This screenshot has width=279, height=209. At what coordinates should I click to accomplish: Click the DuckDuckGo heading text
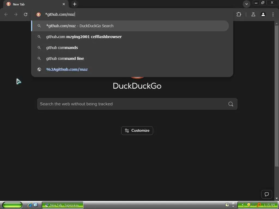(x=137, y=86)
